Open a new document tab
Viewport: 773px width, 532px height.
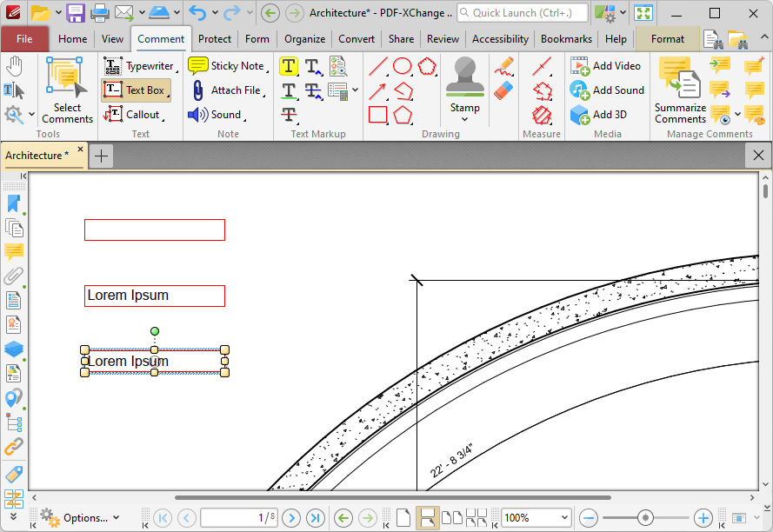[x=101, y=156]
